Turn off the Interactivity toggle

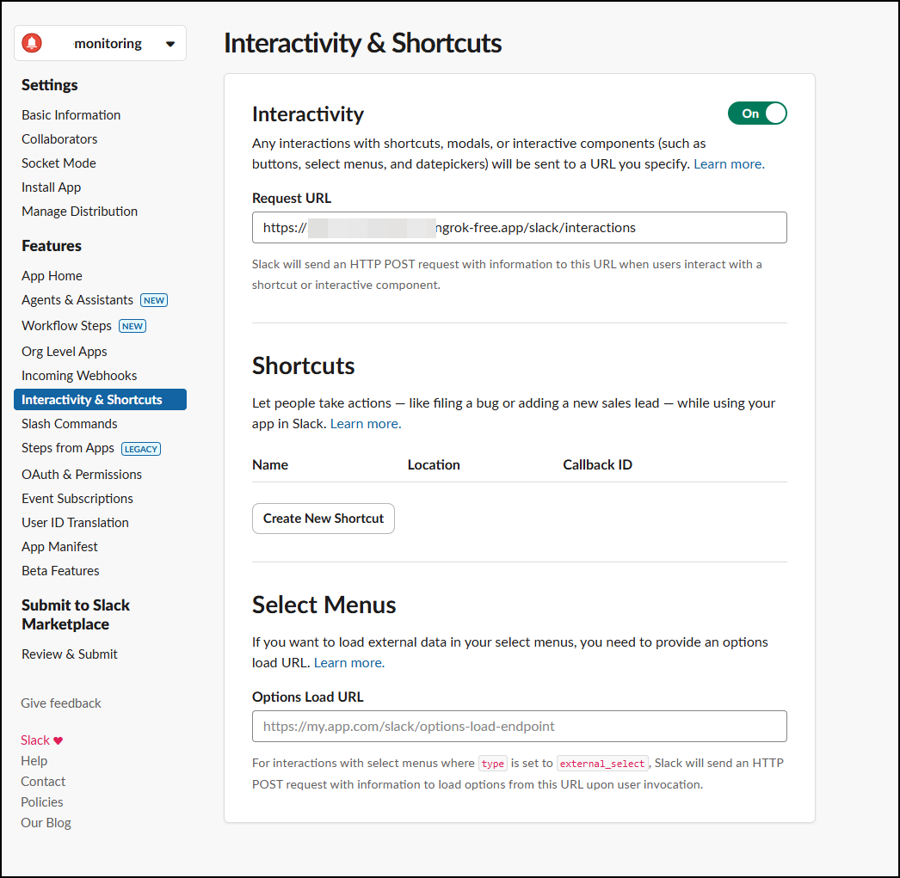757,114
